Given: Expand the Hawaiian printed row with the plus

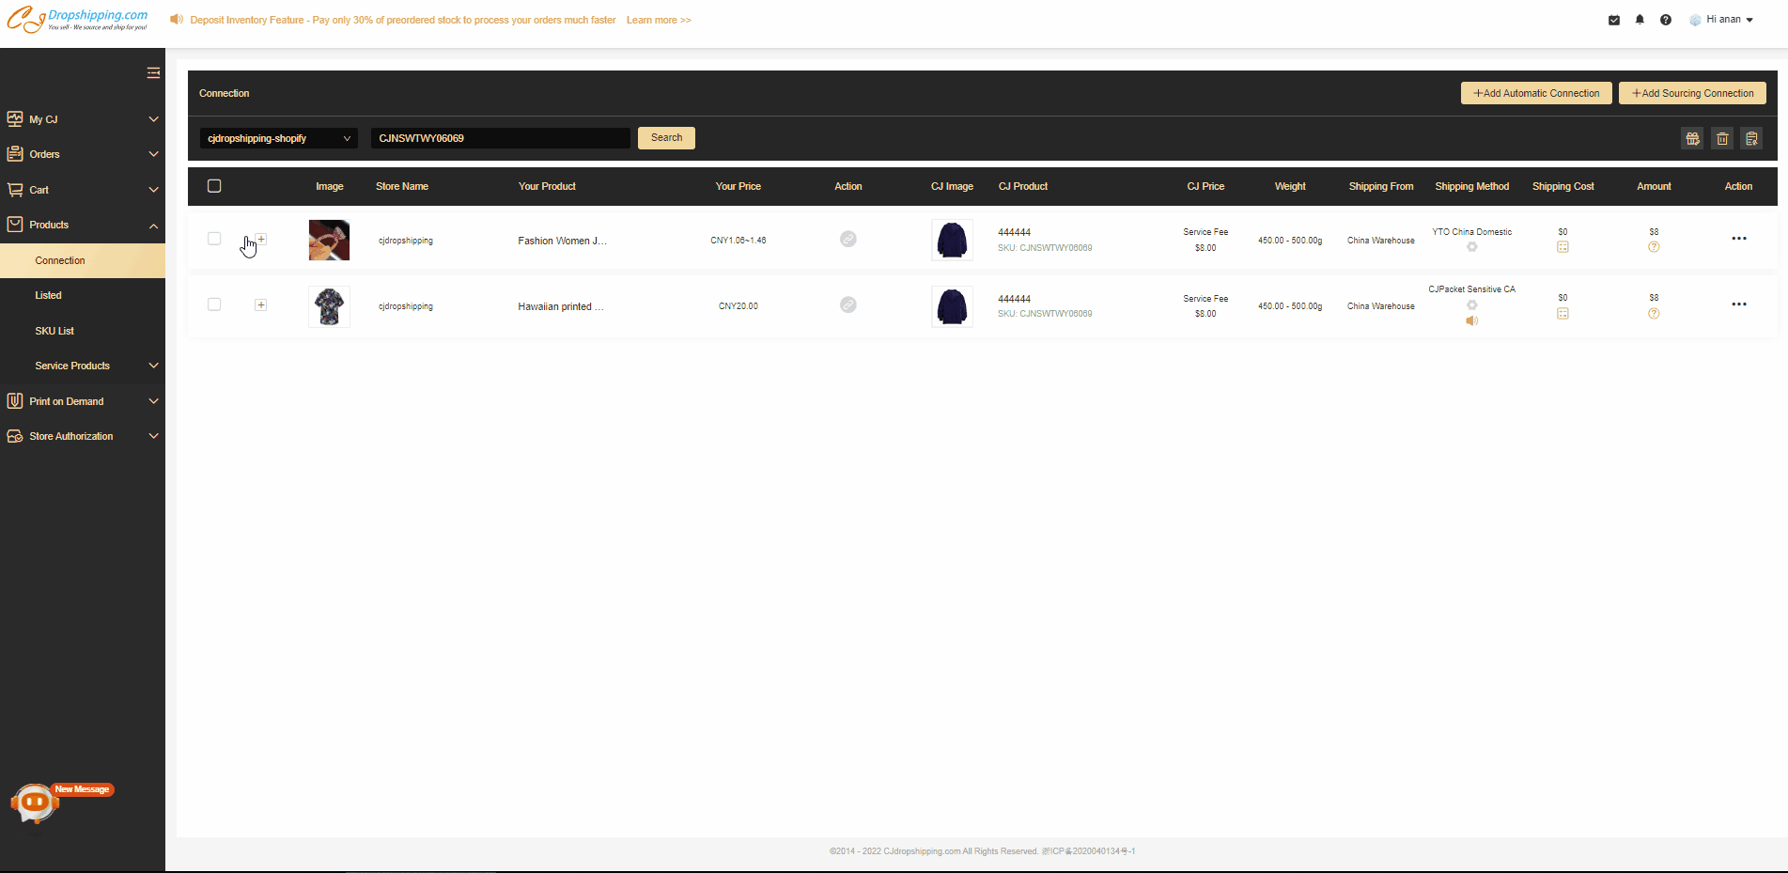Looking at the screenshot, I should (261, 304).
